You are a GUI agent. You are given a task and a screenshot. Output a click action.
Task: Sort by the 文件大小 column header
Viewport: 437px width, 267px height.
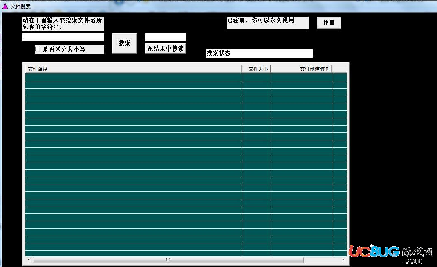(256, 69)
